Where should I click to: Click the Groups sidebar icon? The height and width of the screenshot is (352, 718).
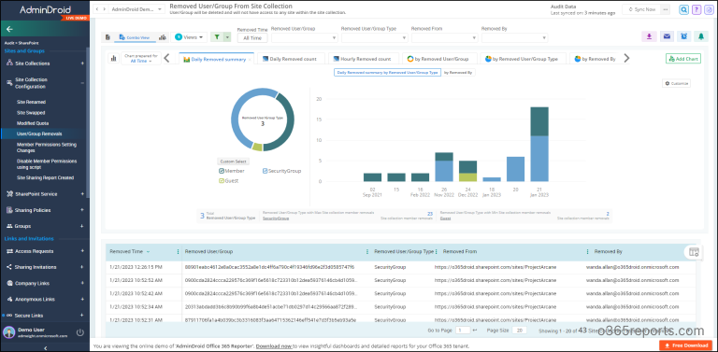(x=10, y=226)
